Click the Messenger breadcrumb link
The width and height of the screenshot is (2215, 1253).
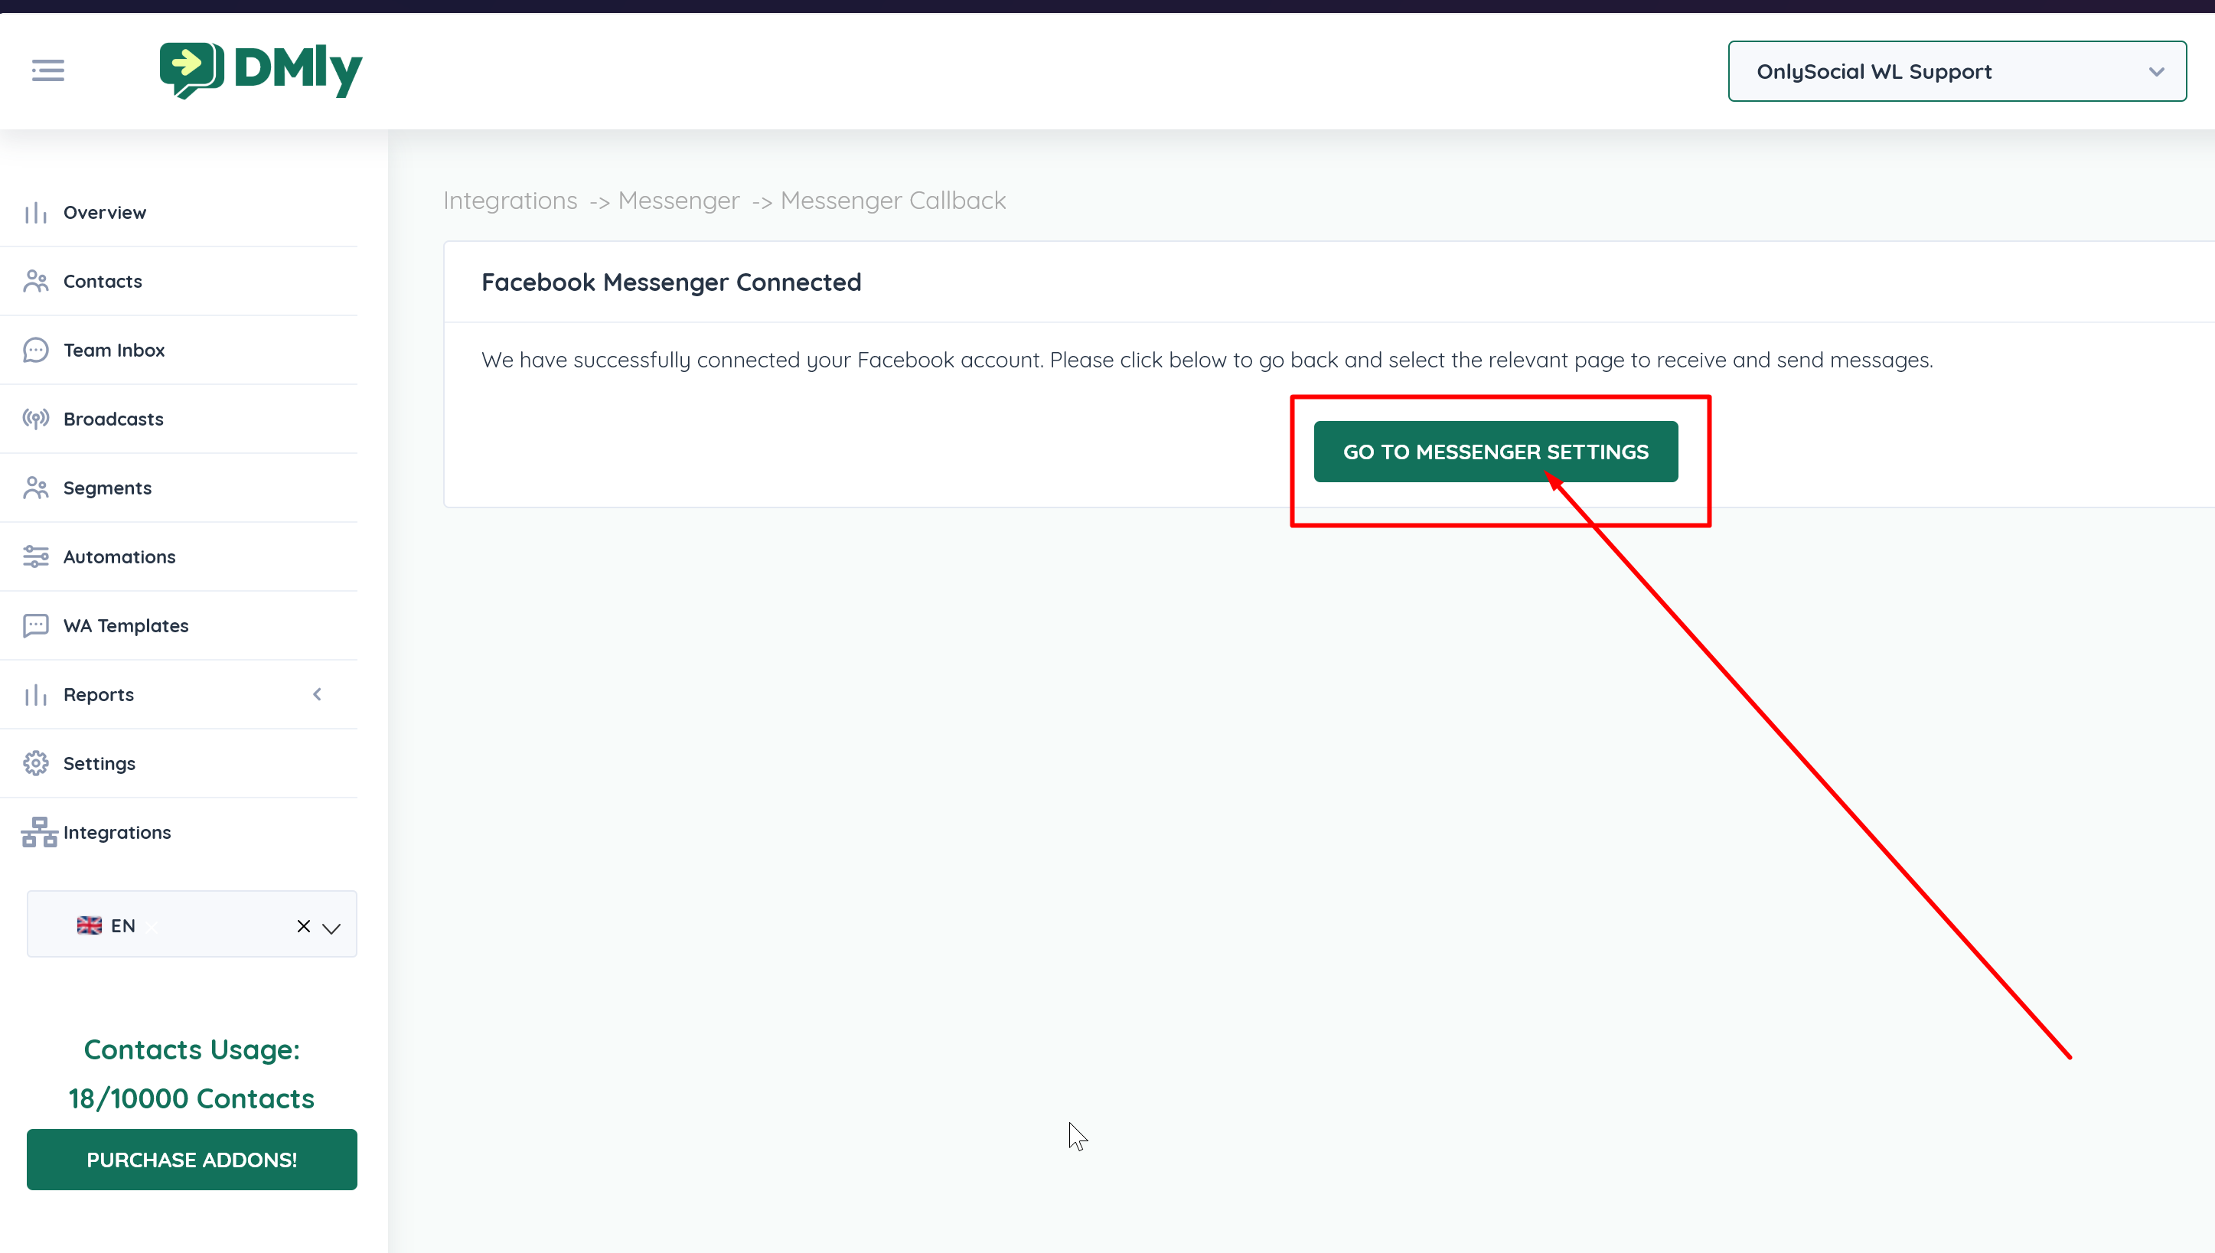pyautogui.click(x=678, y=201)
